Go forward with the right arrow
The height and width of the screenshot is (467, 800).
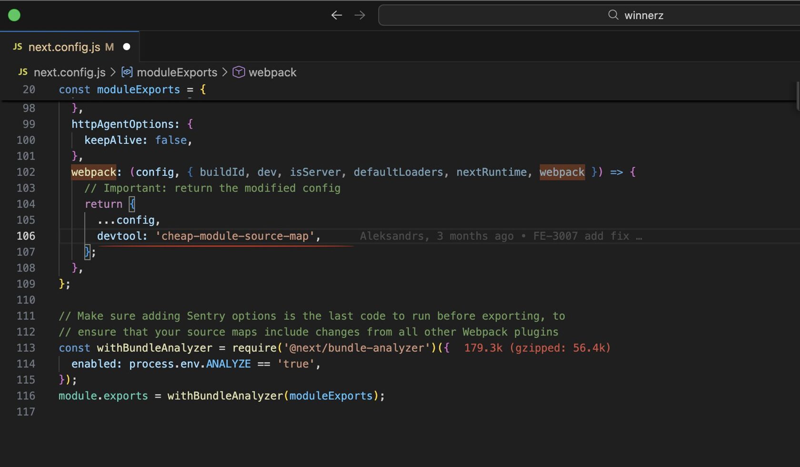(x=360, y=15)
